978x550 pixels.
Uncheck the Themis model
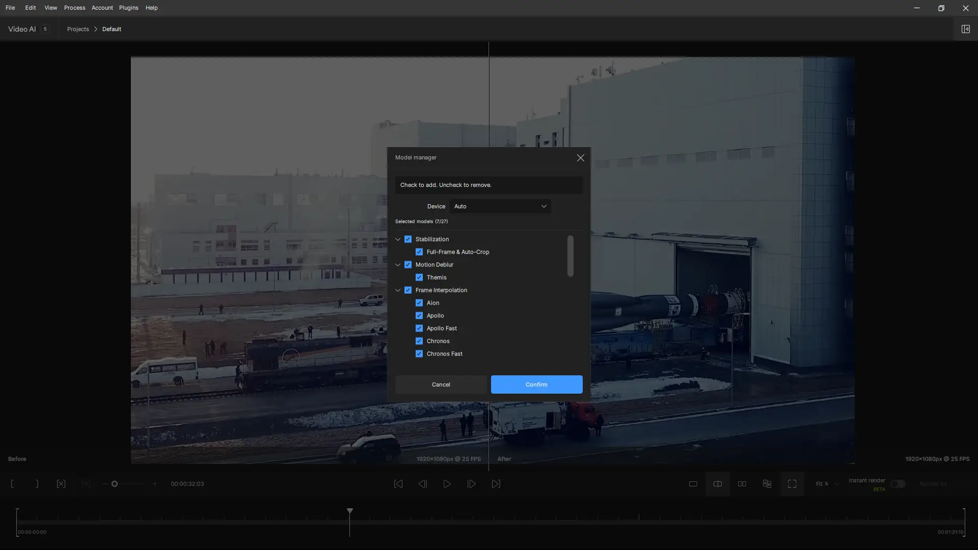pyautogui.click(x=419, y=278)
